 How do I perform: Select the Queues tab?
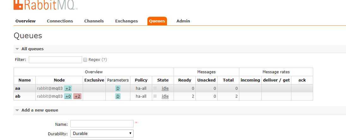(x=157, y=21)
